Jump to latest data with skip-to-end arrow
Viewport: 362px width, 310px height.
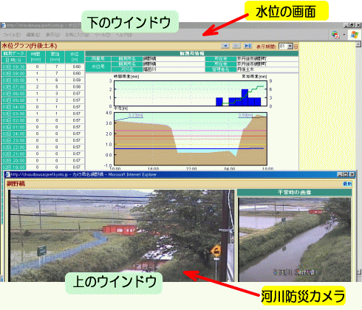pos(247,46)
